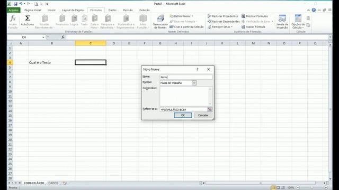This screenshot has height=190, width=339.
Task: Open the Mais Funções icon
Action: tap(143, 18)
